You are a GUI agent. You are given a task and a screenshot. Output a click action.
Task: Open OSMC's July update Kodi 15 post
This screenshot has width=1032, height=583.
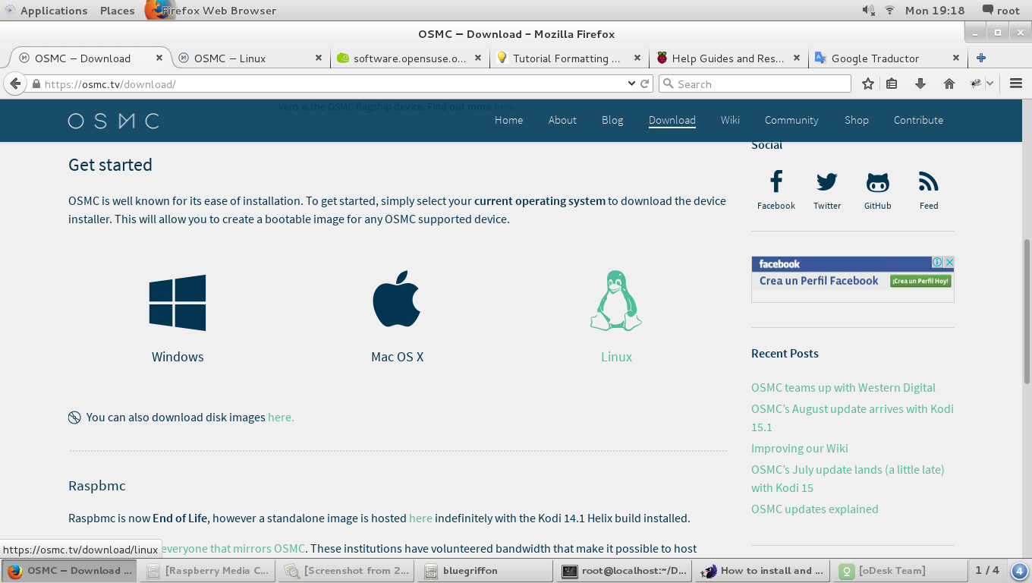[x=848, y=478]
